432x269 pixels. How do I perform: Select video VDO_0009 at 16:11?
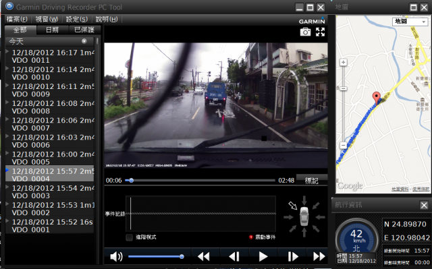[x=49, y=90]
